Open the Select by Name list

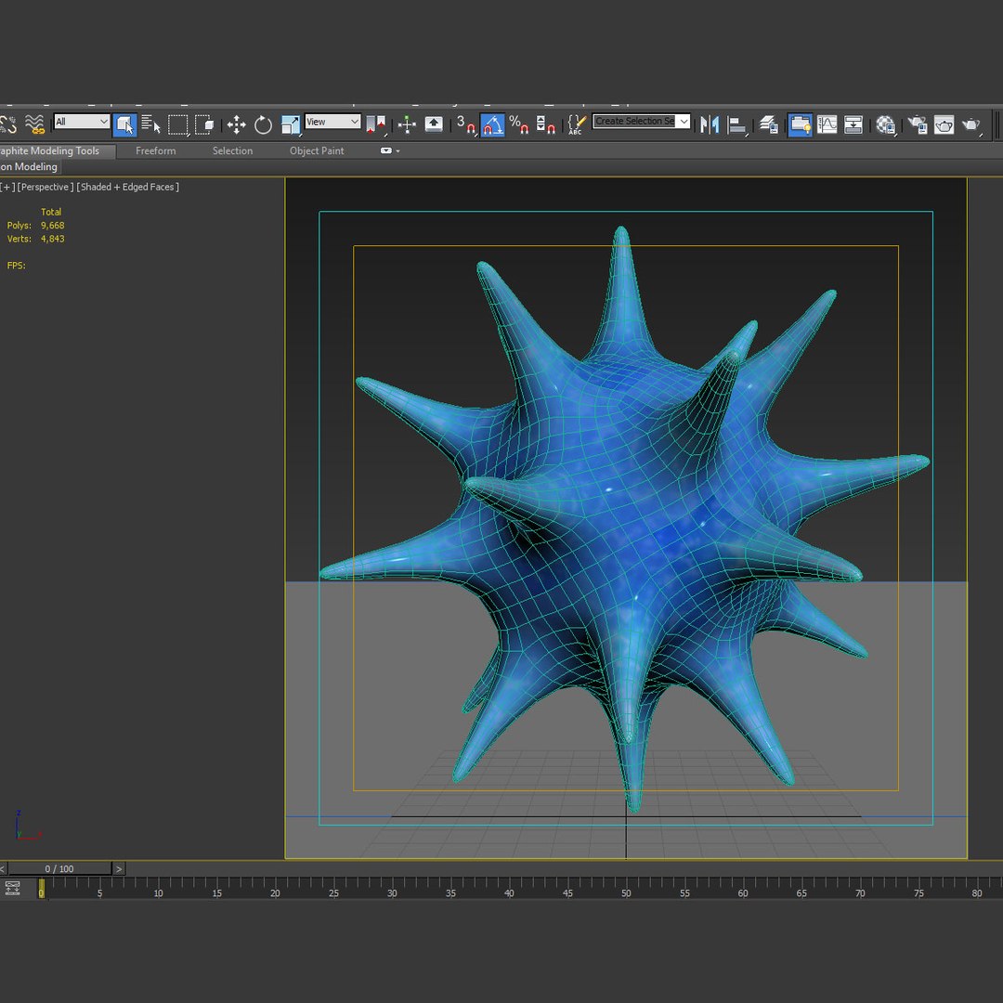point(151,124)
